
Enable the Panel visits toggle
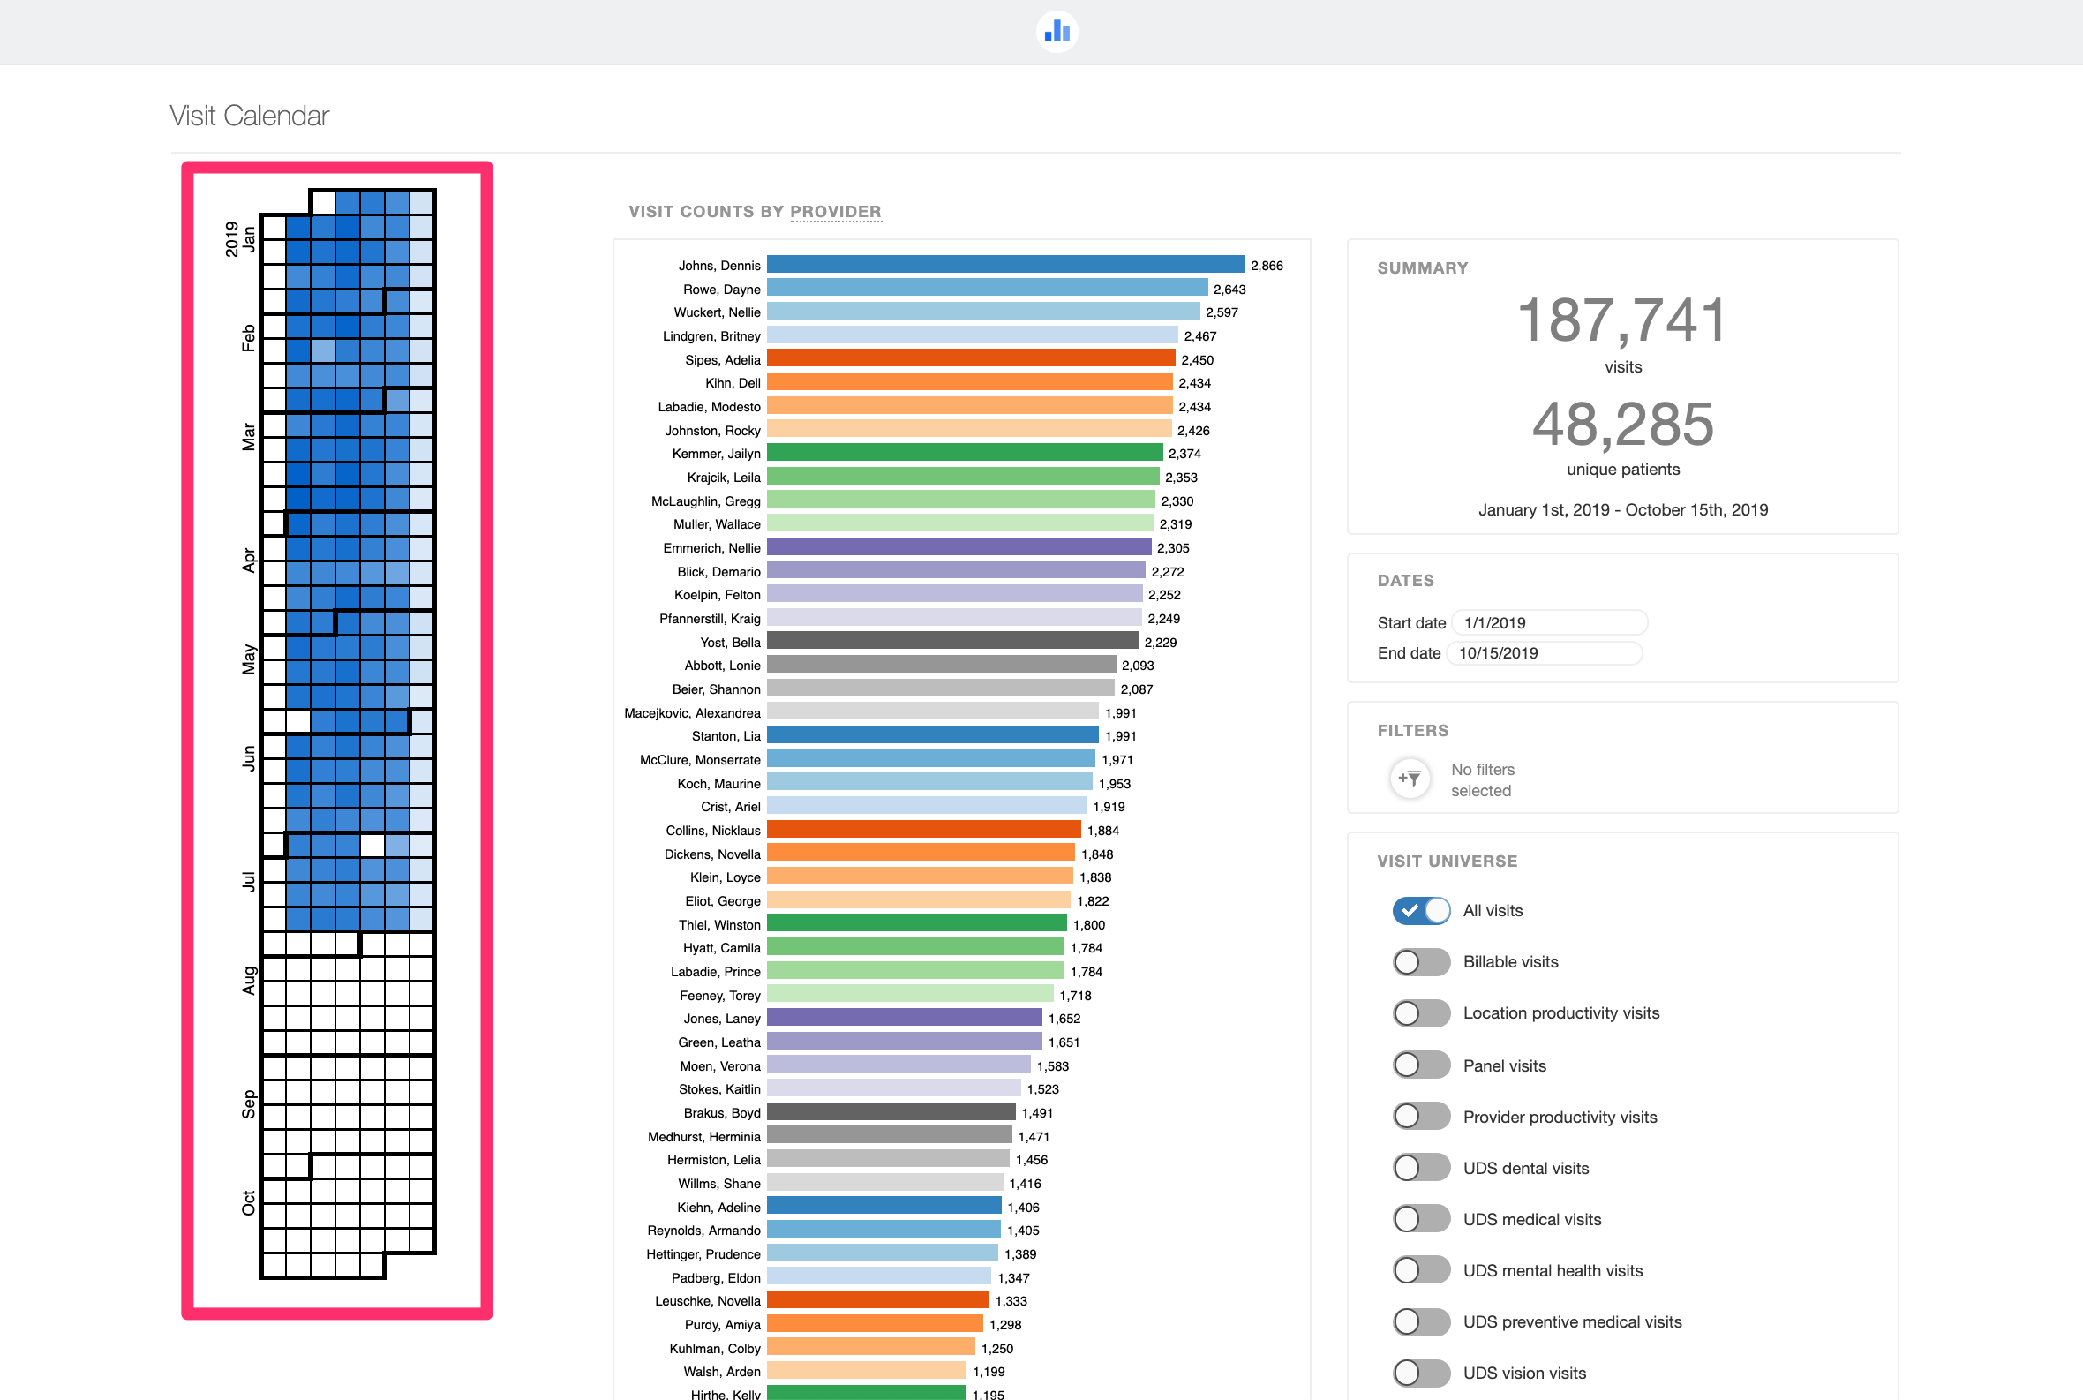coord(1420,1065)
